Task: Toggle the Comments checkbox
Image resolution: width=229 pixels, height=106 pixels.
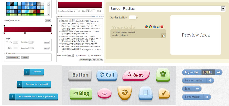Action: (x=77, y=55)
